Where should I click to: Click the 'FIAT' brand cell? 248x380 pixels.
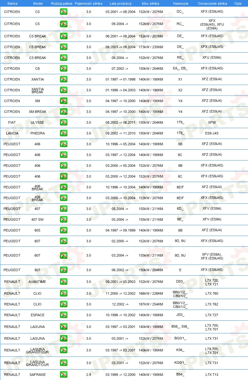[x=12, y=122]
